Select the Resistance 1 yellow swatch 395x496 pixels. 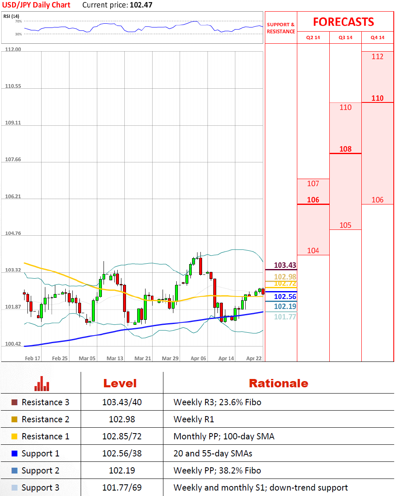(x=14, y=436)
